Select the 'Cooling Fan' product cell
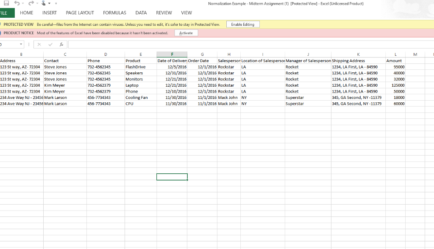 coord(141,98)
